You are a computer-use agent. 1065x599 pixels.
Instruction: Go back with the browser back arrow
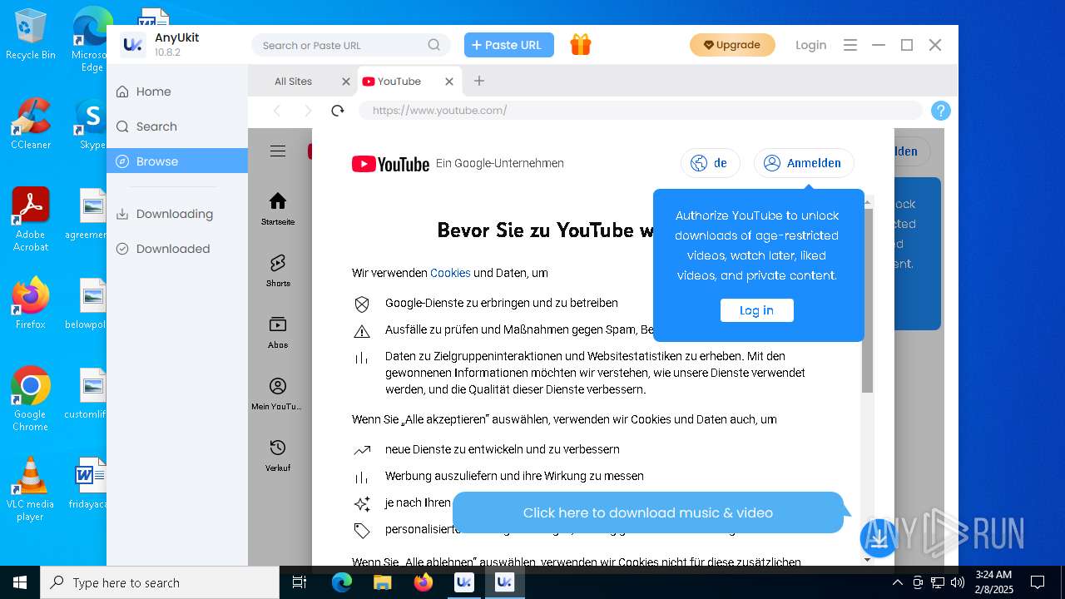(x=277, y=111)
